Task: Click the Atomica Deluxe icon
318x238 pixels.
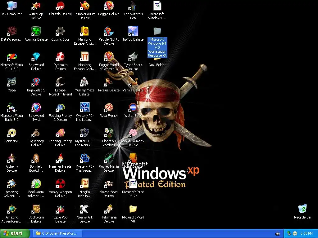Action: tap(36, 31)
